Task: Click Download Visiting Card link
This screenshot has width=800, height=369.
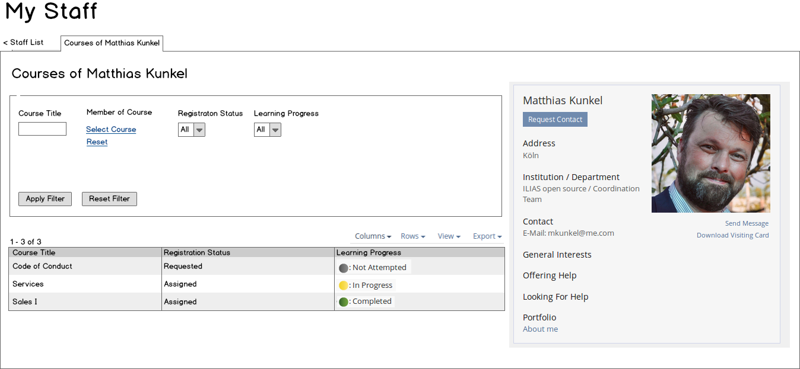Action: [x=732, y=236]
